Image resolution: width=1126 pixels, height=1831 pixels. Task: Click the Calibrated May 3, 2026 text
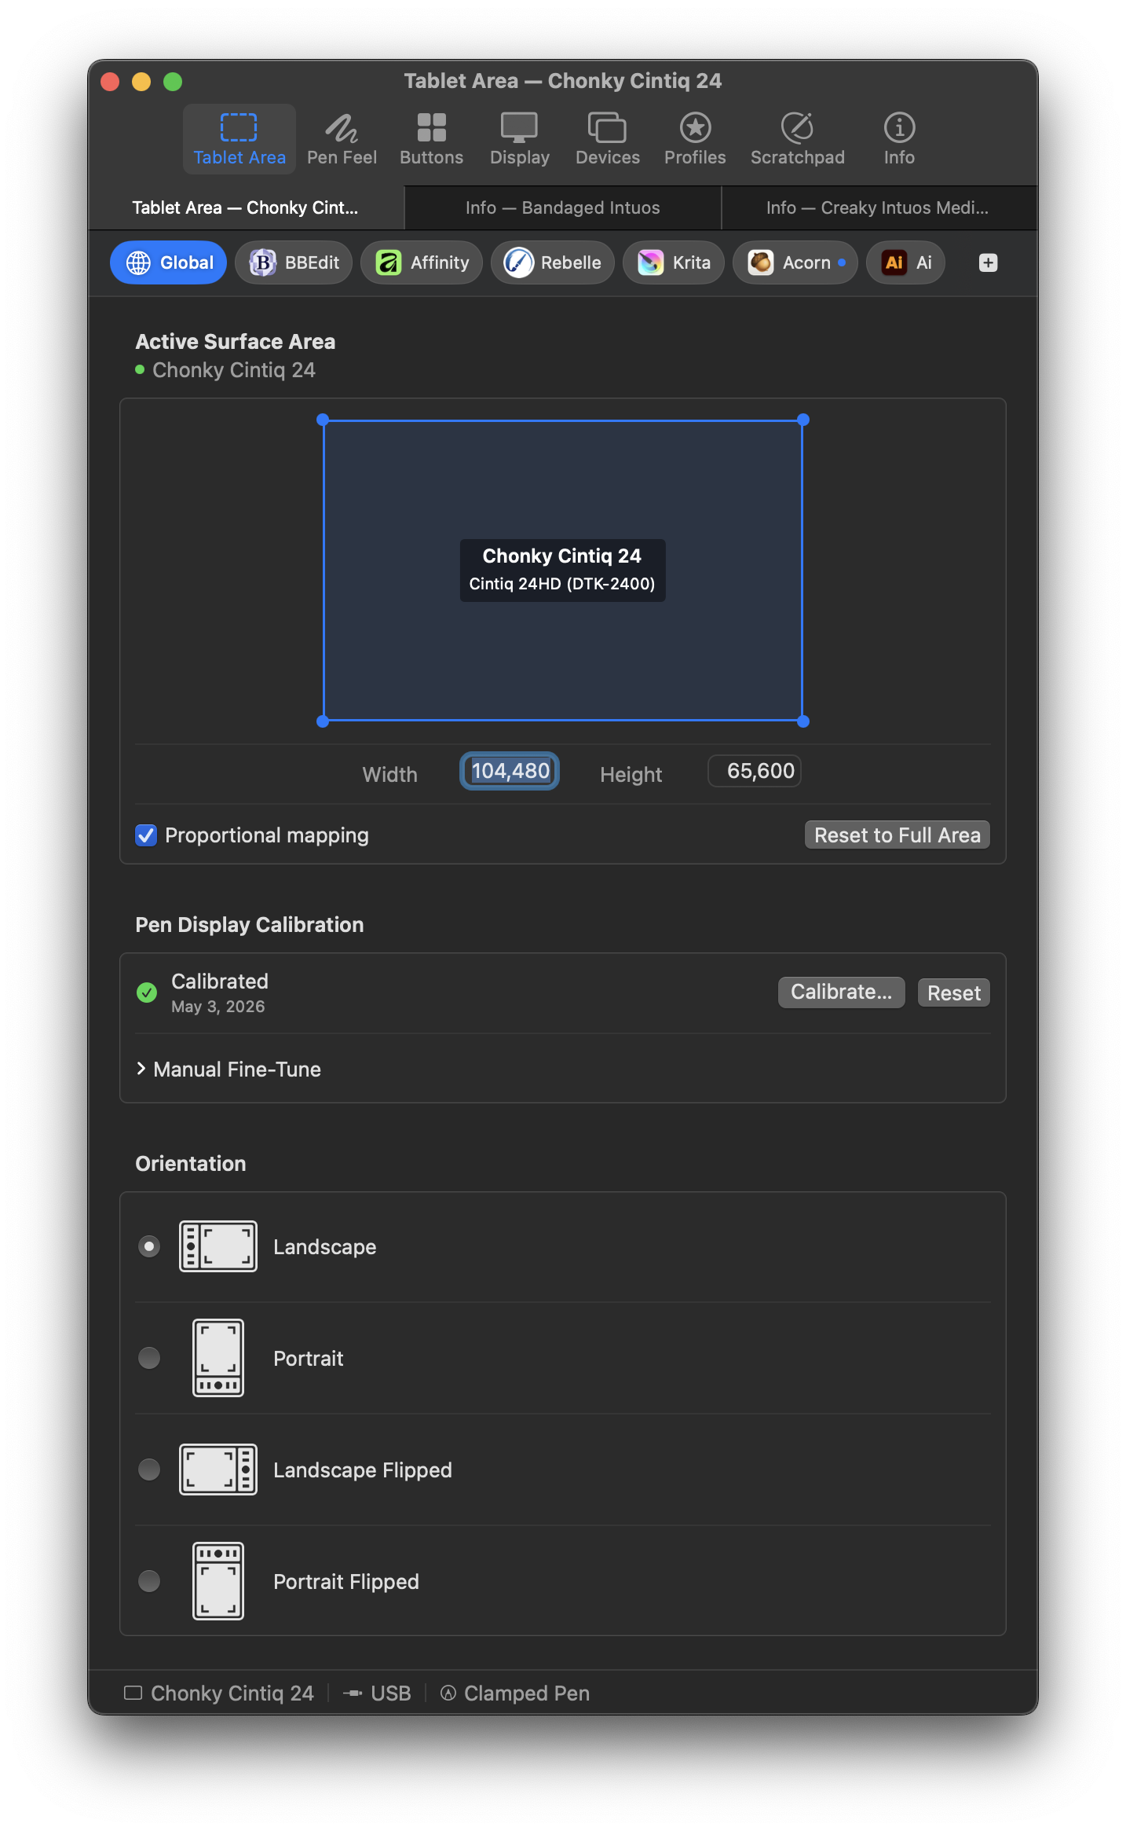point(220,993)
